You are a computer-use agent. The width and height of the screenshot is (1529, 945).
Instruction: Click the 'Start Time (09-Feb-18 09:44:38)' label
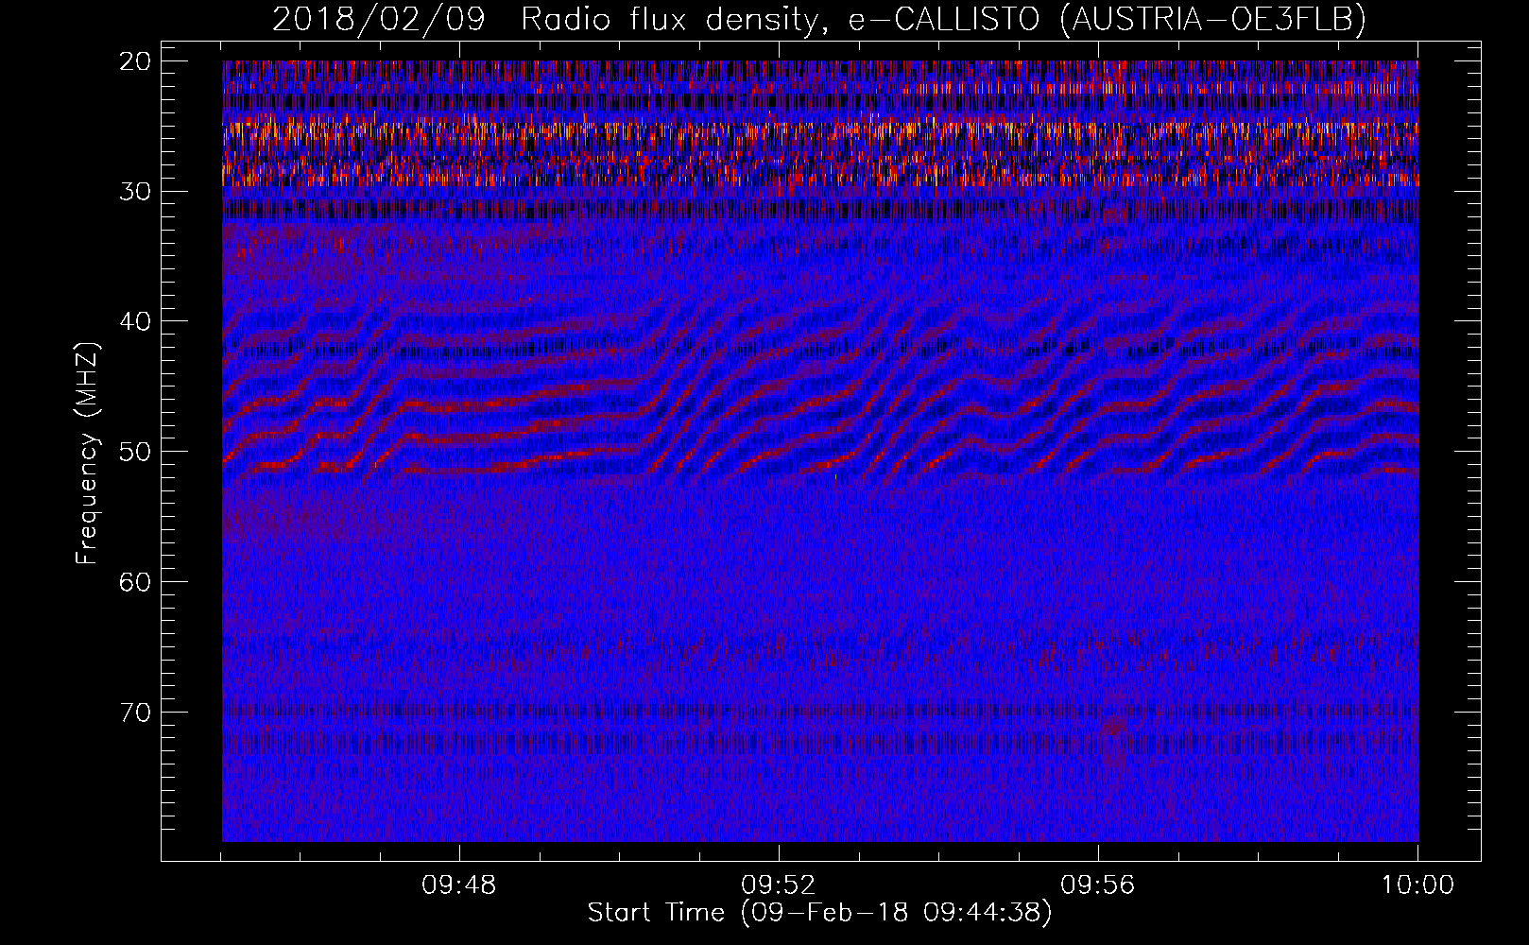(x=819, y=913)
